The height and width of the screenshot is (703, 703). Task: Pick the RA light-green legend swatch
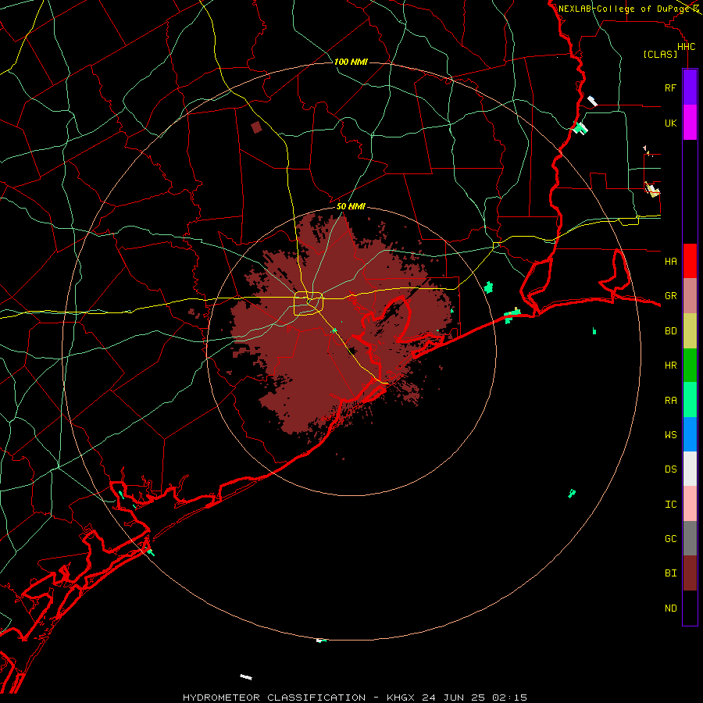pyautogui.click(x=690, y=400)
